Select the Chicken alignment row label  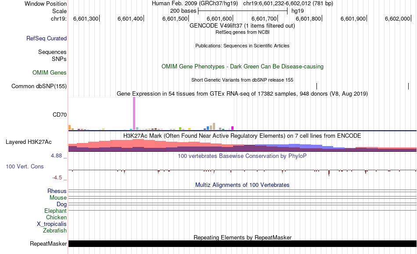point(56,217)
